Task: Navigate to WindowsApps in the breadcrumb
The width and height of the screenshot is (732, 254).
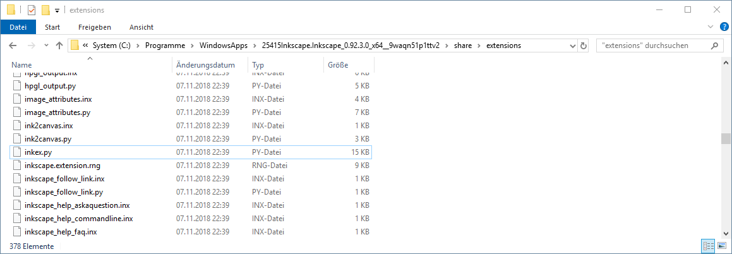Action: [221, 45]
